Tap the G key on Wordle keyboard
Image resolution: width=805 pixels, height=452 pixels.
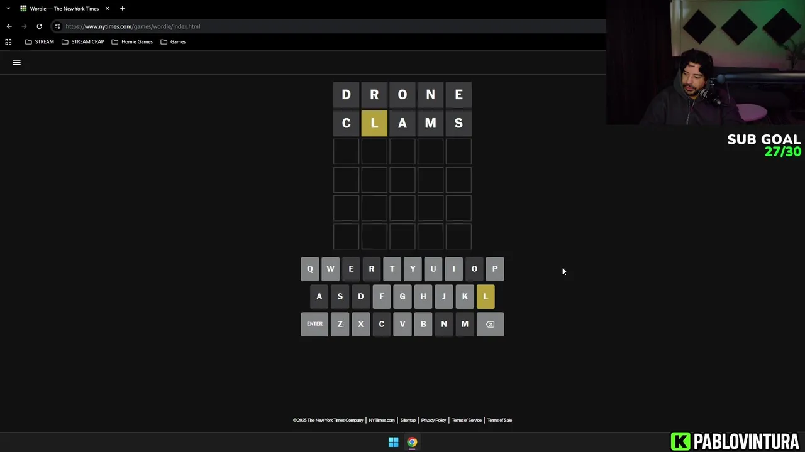[x=402, y=296]
